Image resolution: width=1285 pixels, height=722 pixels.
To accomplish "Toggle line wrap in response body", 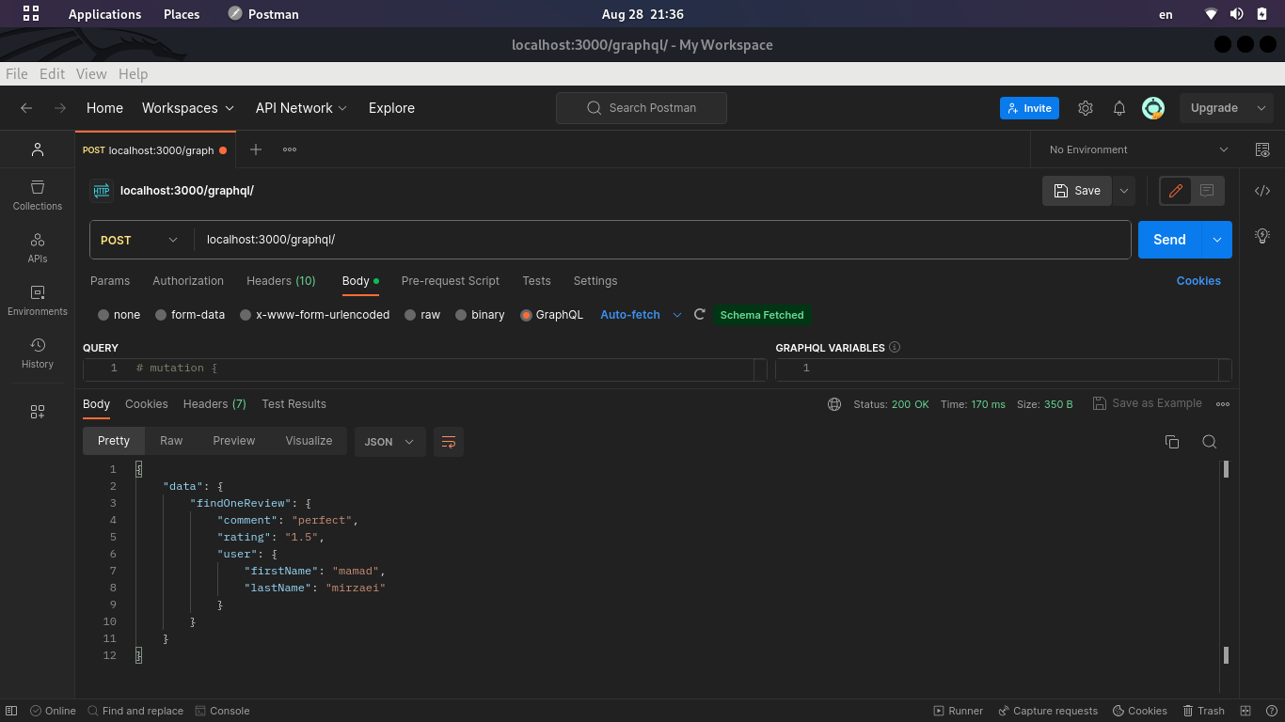I will (x=449, y=442).
